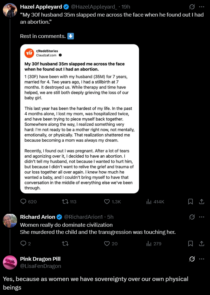Viewport: 210px width, 295px height.
Task: Repost Hazel Appleyard's tweet
Action: tap(65, 202)
